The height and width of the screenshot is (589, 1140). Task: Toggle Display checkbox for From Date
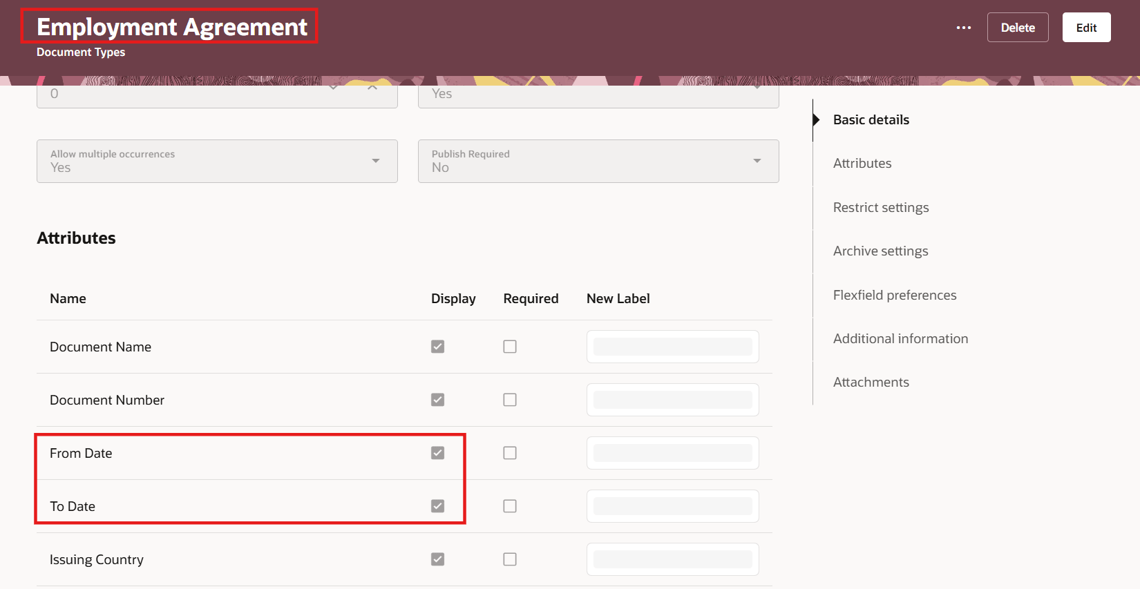point(437,453)
